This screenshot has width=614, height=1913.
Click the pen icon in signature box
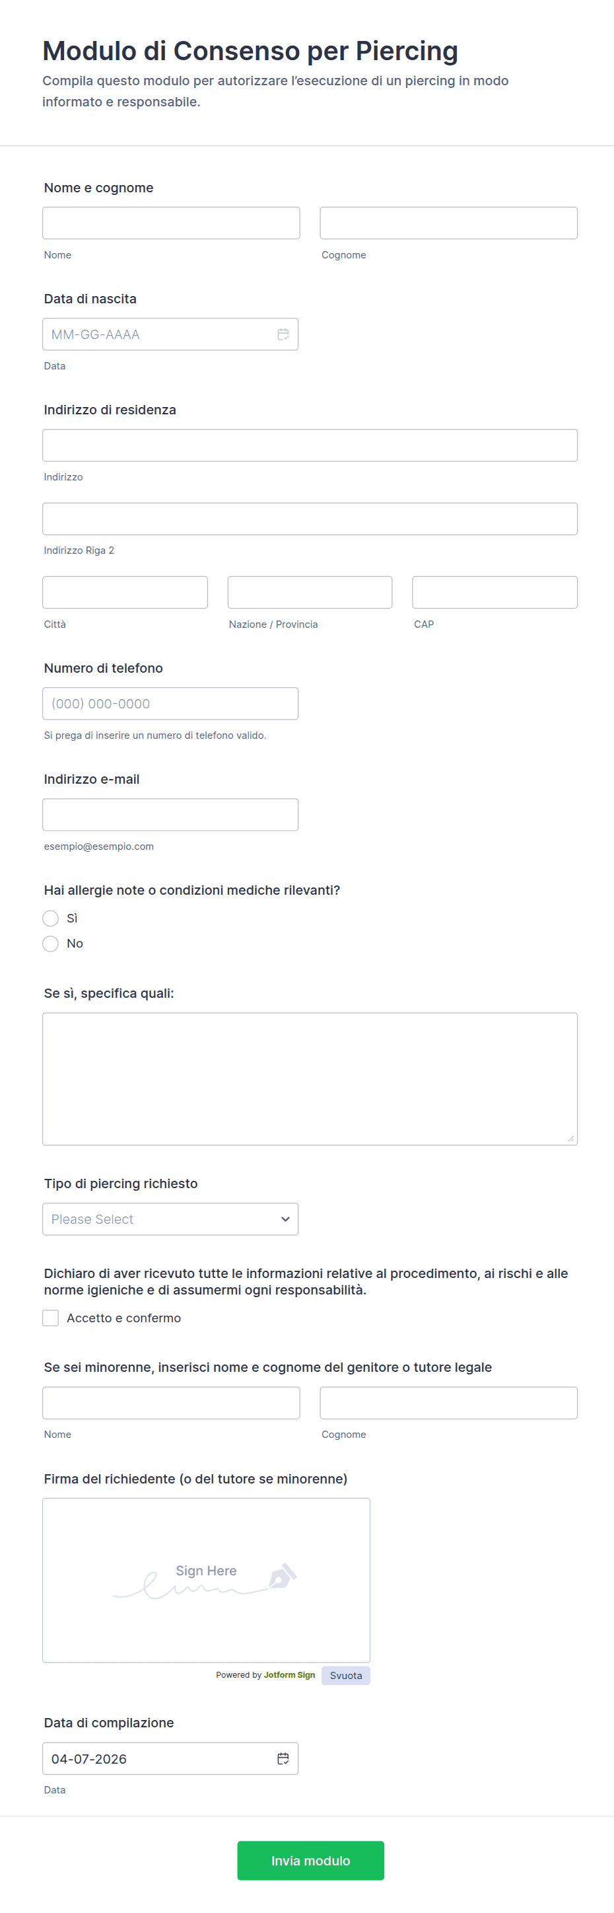[283, 1575]
